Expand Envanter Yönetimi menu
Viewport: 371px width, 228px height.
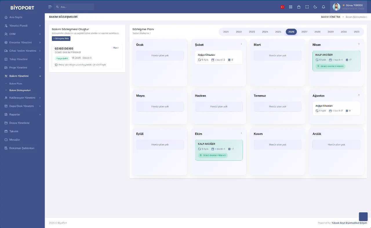[x=22, y=42]
